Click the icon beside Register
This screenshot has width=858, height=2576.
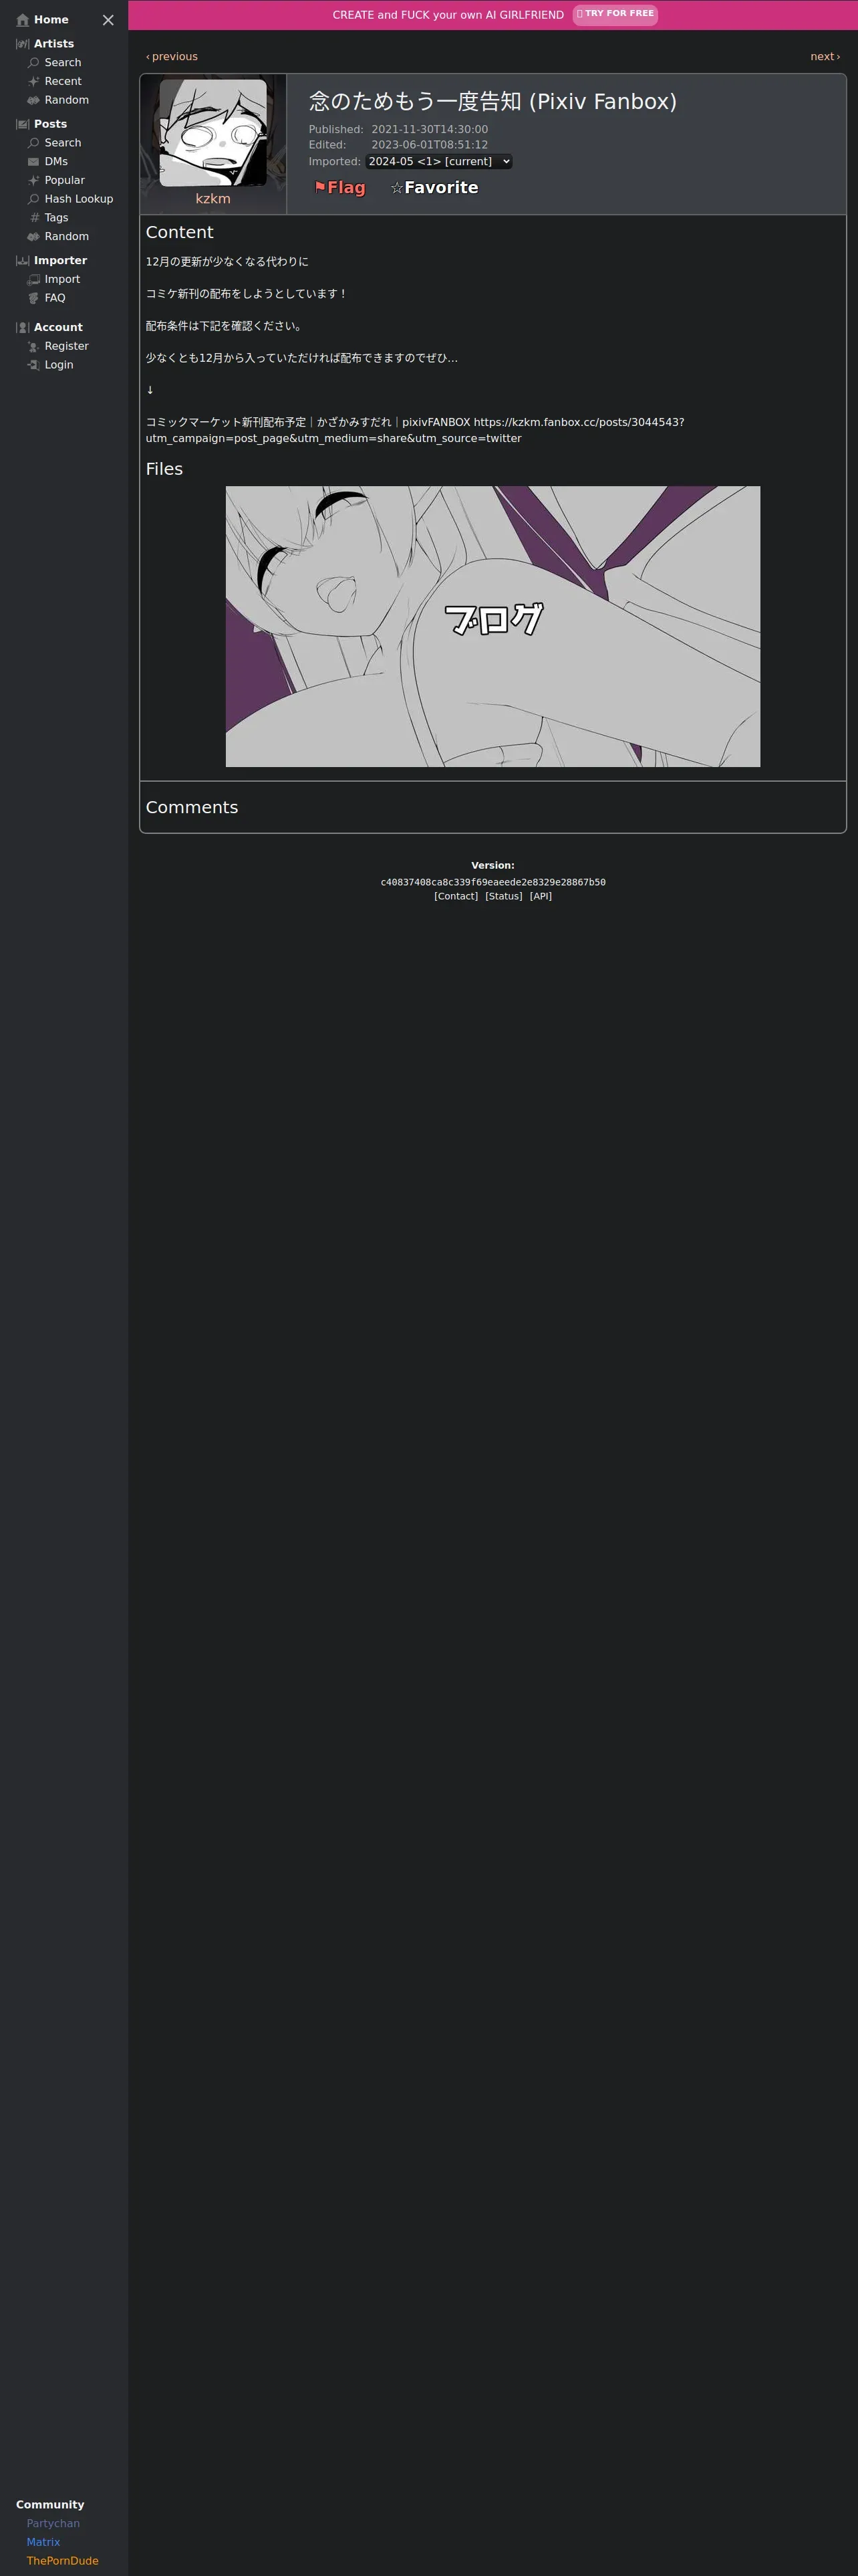tap(34, 346)
